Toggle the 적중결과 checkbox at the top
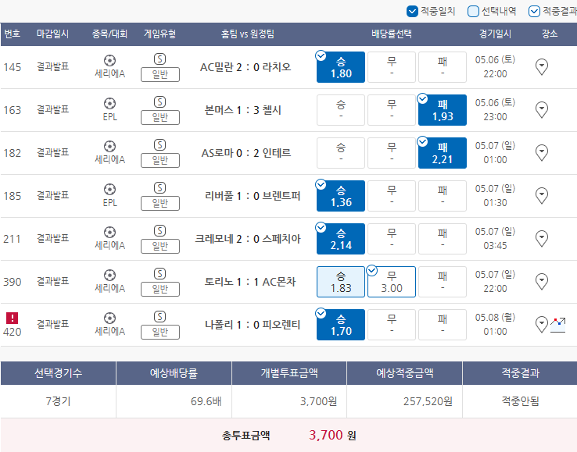This screenshot has width=577, height=452. (x=534, y=12)
